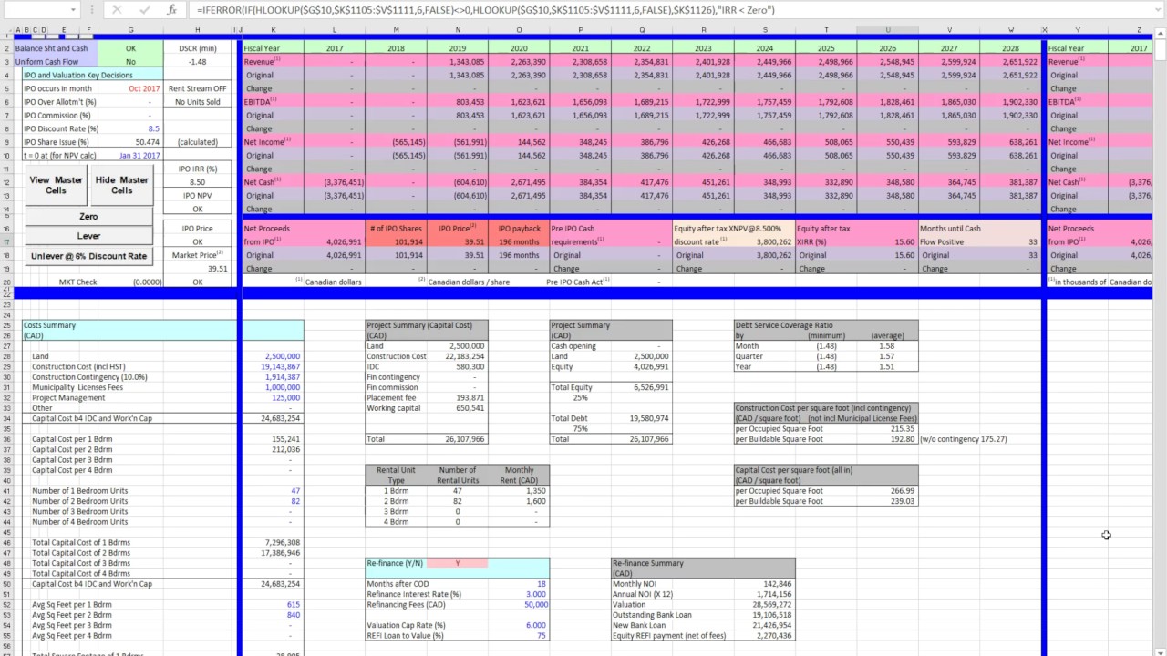1167x656 pixels.
Task: Select the IDC value 580,300
Action: [458, 367]
